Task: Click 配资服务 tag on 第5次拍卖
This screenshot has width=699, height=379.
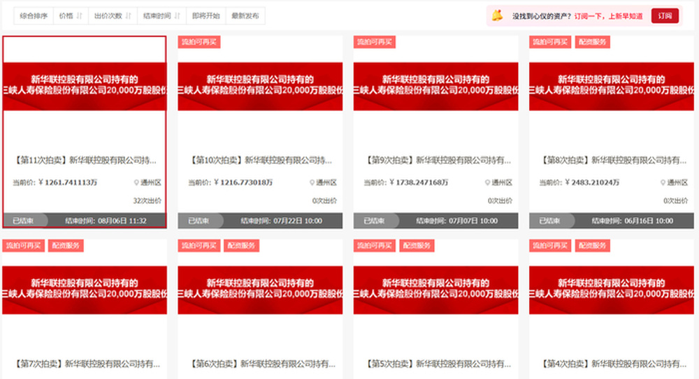Action: click(x=417, y=246)
